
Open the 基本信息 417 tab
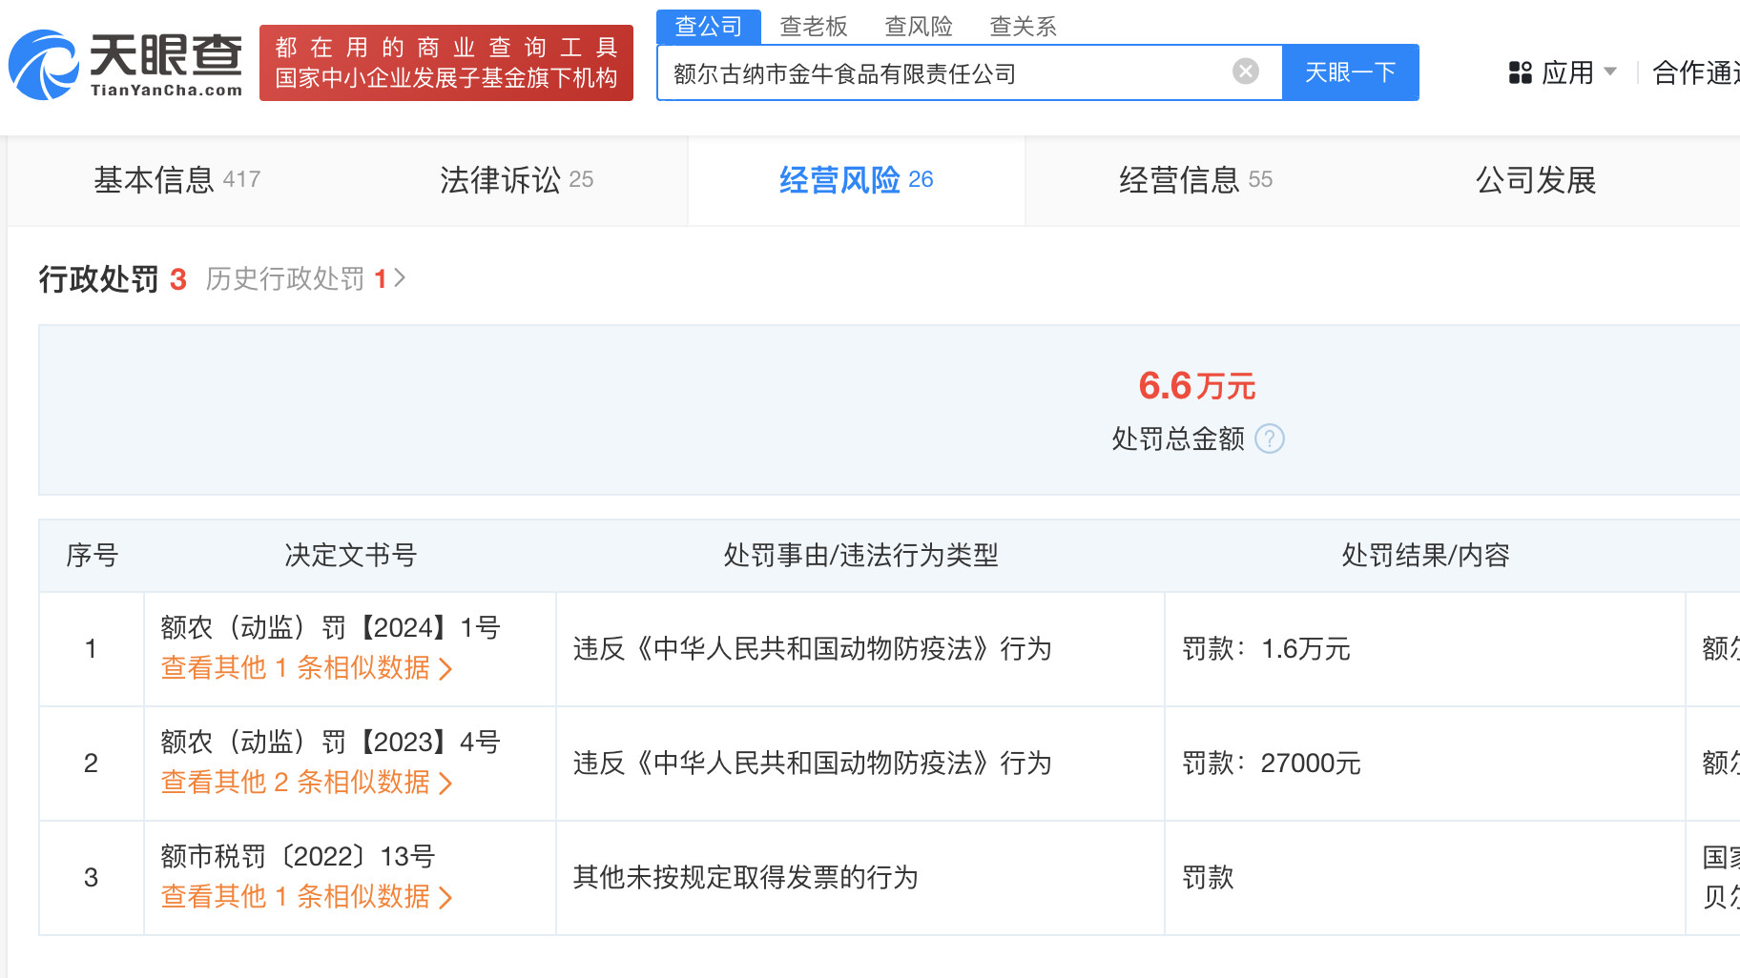(x=177, y=179)
